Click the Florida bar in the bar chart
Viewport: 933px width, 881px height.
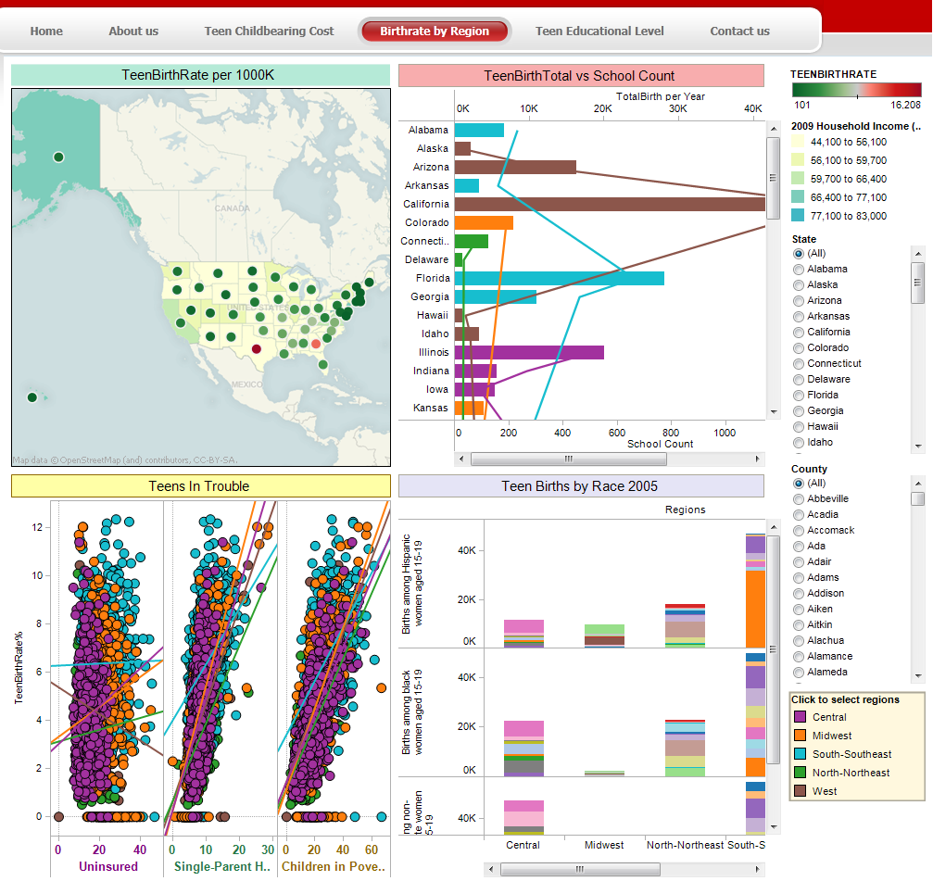pyautogui.click(x=559, y=278)
